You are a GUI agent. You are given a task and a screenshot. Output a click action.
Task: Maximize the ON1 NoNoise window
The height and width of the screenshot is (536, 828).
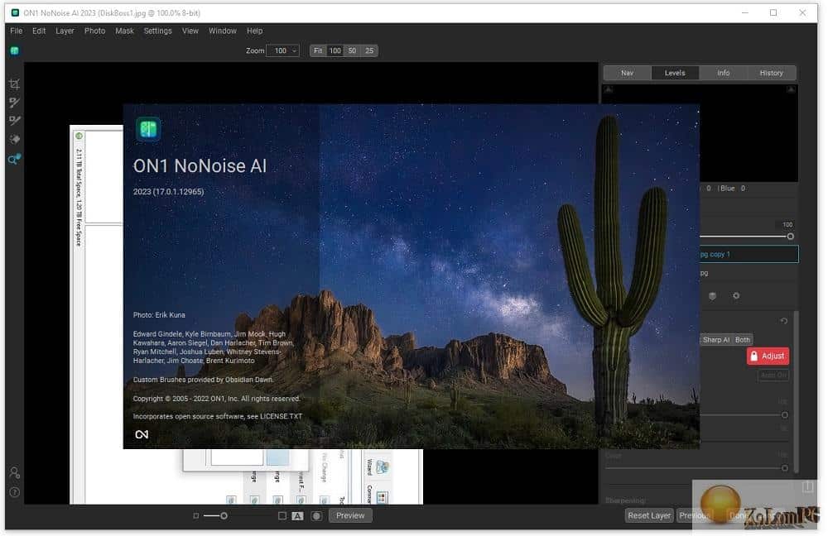(773, 12)
